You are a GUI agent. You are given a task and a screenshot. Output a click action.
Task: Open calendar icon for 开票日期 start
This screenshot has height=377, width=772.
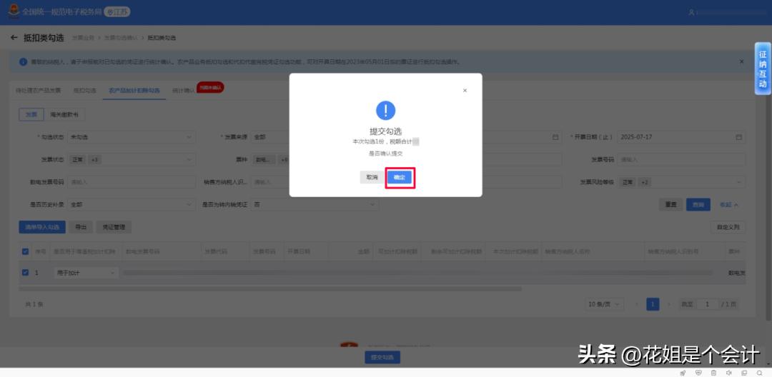pos(555,137)
